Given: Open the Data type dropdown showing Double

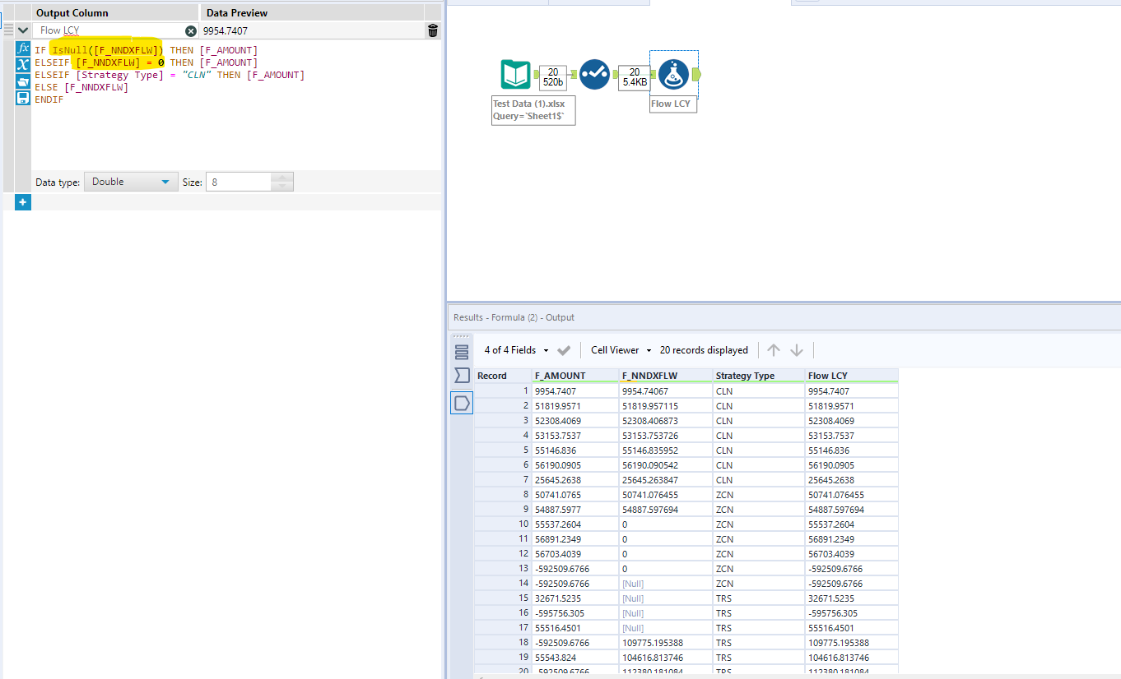Looking at the screenshot, I should (x=130, y=182).
